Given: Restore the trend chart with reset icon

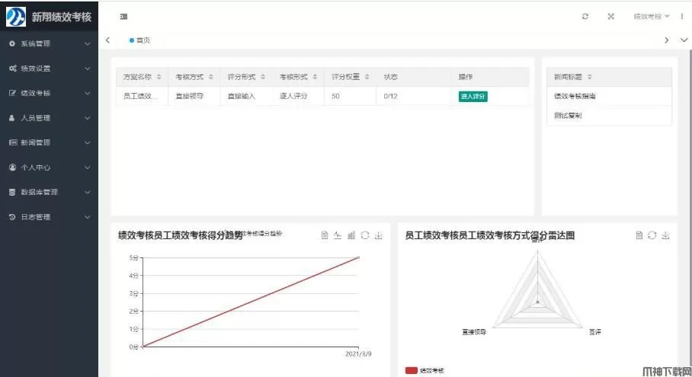Looking at the screenshot, I should (365, 235).
